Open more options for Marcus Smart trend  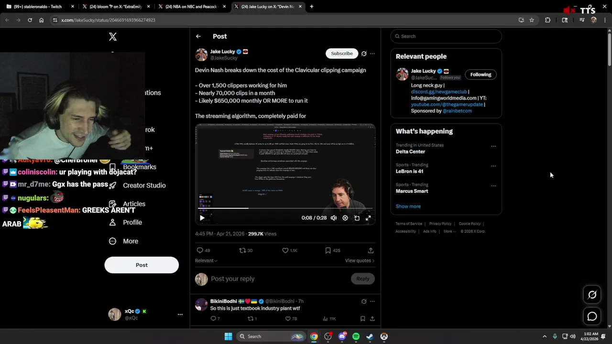(493, 186)
